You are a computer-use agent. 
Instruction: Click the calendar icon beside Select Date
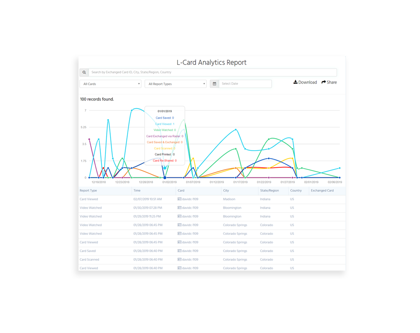(x=215, y=84)
